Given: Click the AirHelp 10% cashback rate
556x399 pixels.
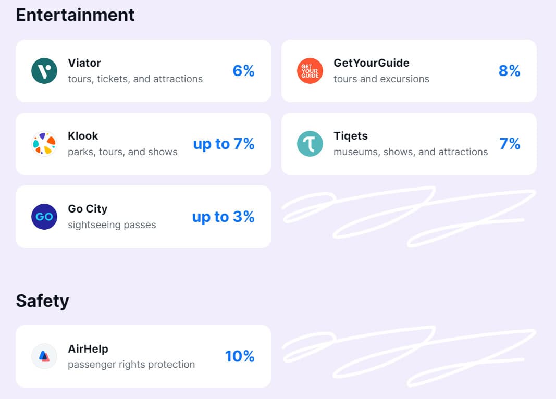Looking at the screenshot, I should 240,356.
